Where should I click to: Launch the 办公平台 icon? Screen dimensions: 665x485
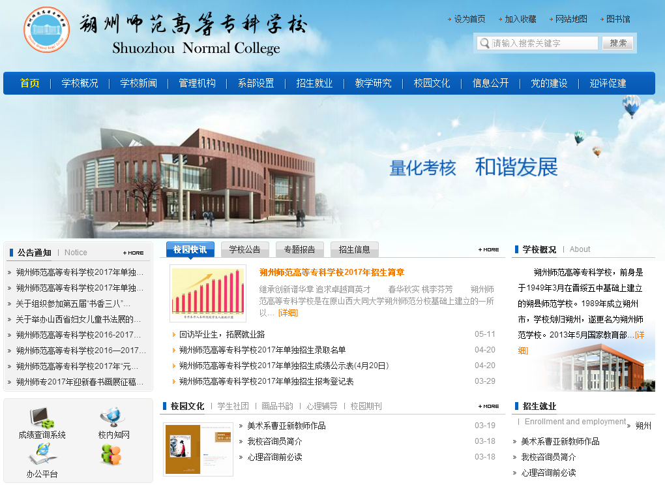click(42, 454)
